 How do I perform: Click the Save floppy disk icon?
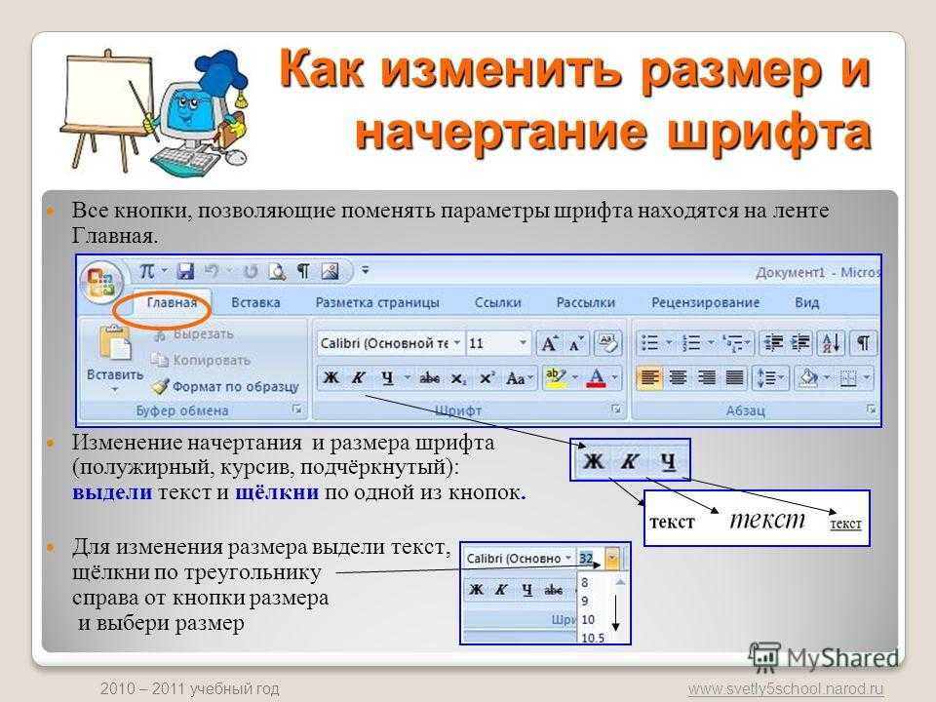tap(185, 272)
